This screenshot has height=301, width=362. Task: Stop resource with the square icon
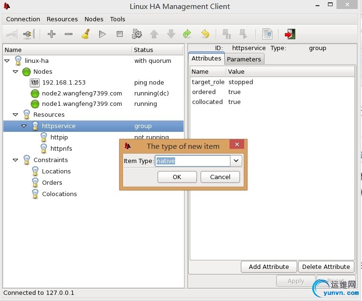pyautogui.click(x=120, y=34)
